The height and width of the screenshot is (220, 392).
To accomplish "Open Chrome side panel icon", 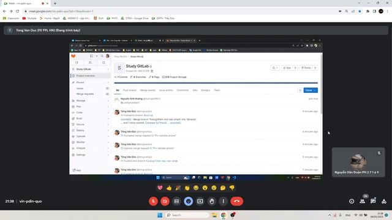I will click(x=374, y=11).
